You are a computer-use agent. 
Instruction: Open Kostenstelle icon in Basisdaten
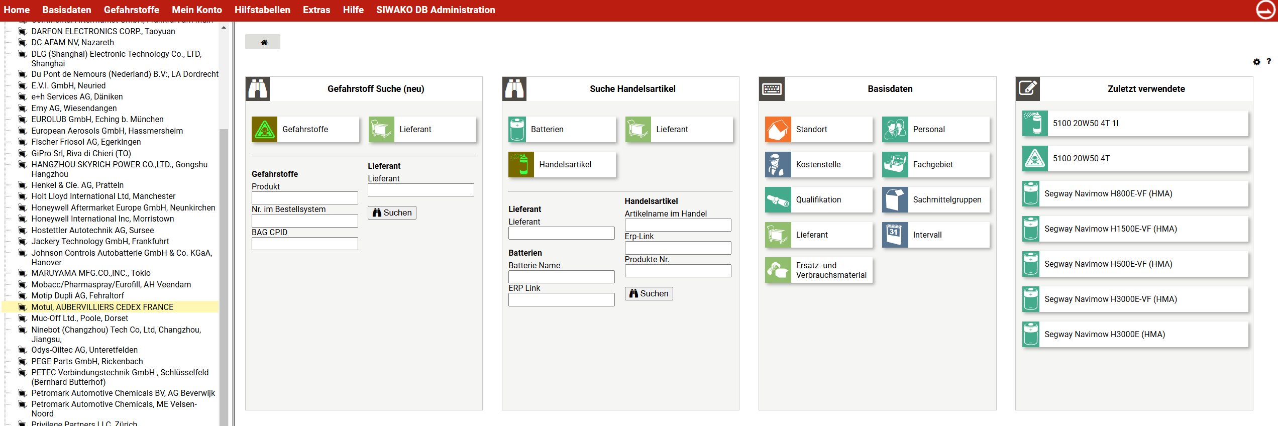[778, 165]
